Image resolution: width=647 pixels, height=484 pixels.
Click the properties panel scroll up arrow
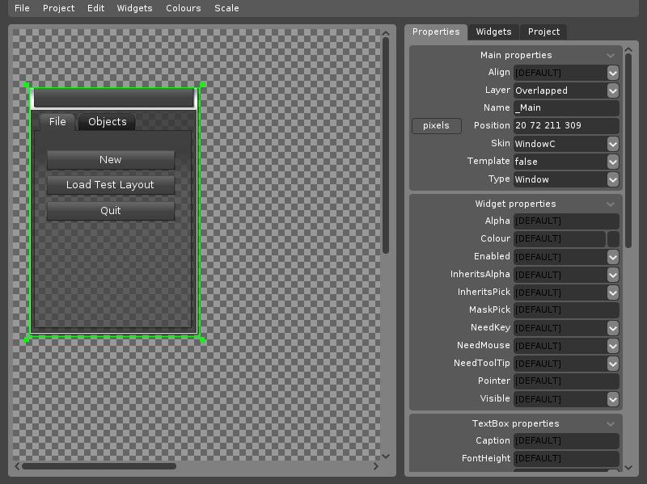click(x=628, y=50)
